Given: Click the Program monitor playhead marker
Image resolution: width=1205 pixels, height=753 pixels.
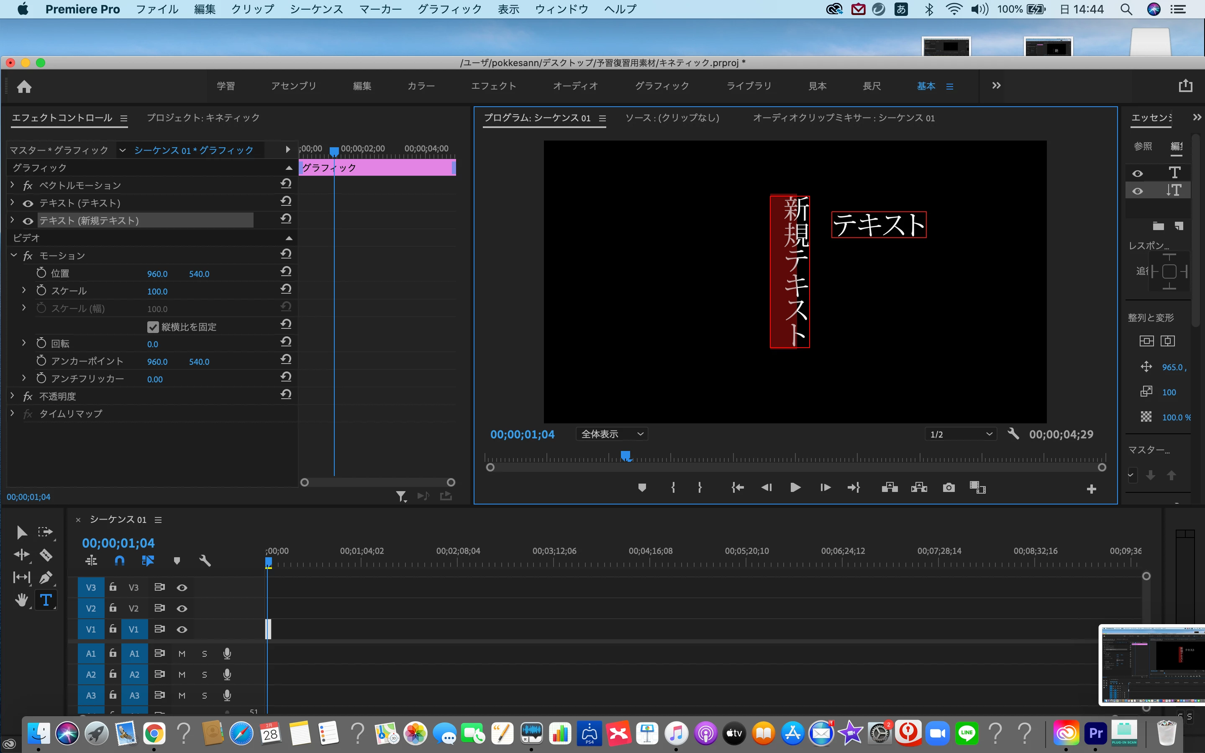Looking at the screenshot, I should (626, 455).
